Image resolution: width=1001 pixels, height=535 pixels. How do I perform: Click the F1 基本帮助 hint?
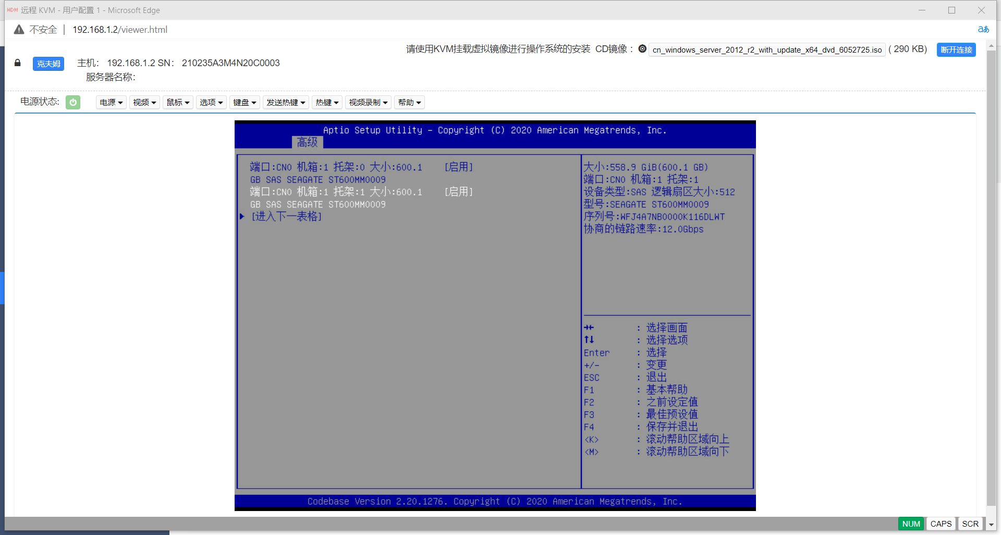point(636,389)
